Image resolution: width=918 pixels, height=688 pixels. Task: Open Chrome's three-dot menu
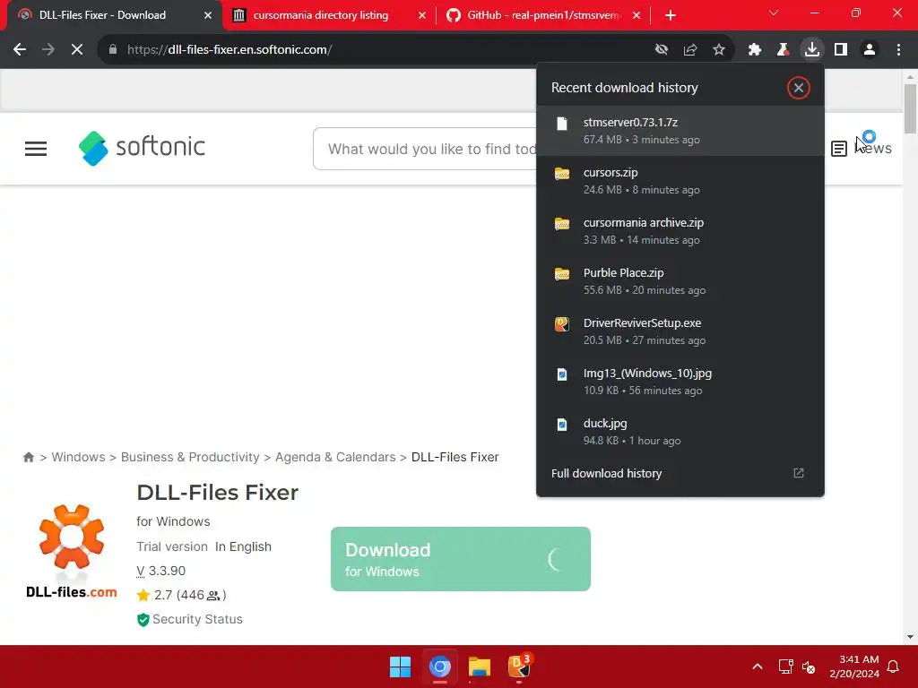tap(898, 50)
